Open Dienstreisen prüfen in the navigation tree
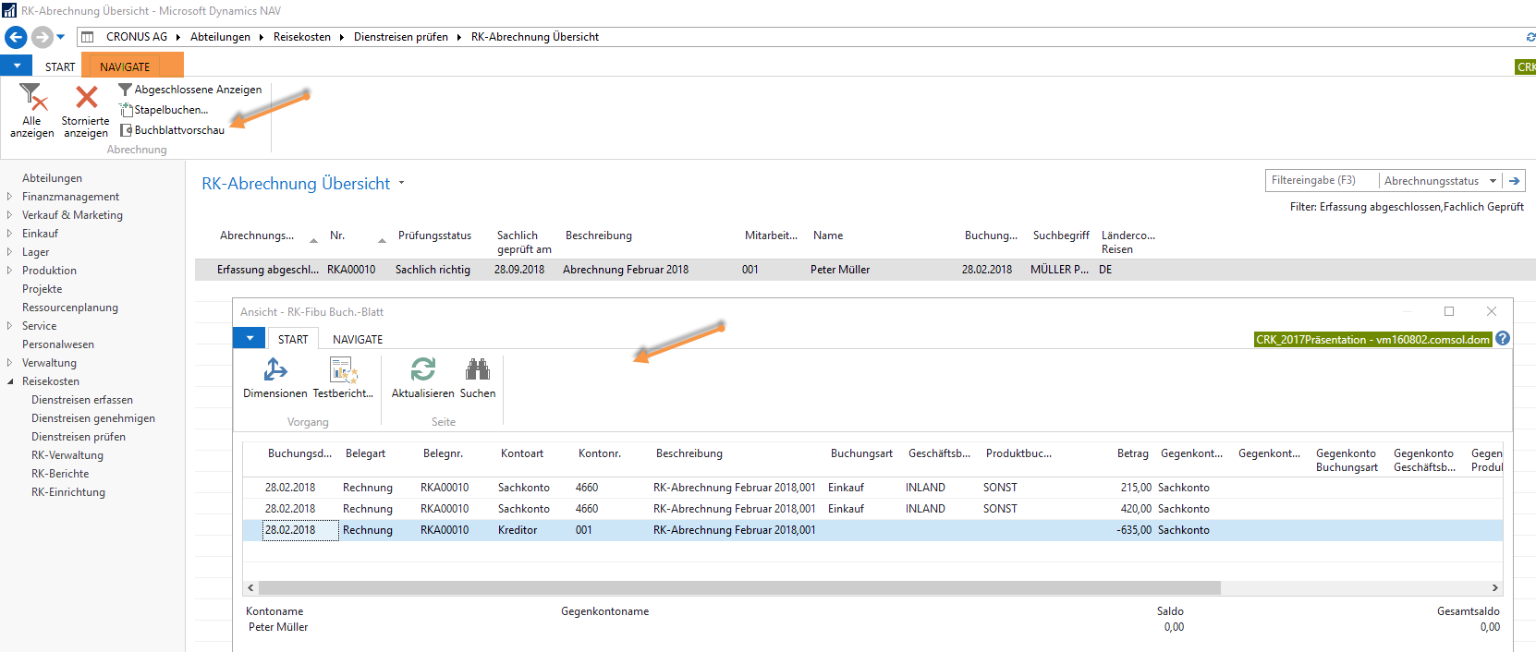This screenshot has height=652, width=1536. [79, 437]
